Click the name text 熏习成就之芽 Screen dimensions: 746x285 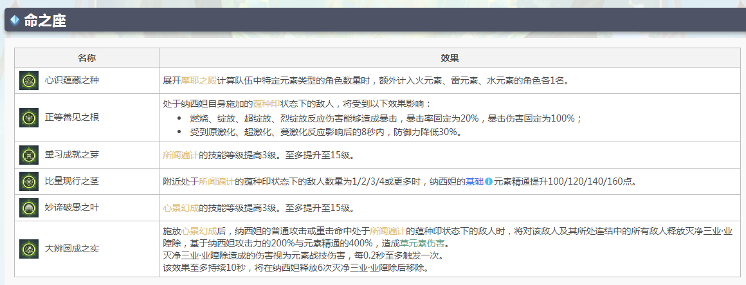click(x=72, y=155)
